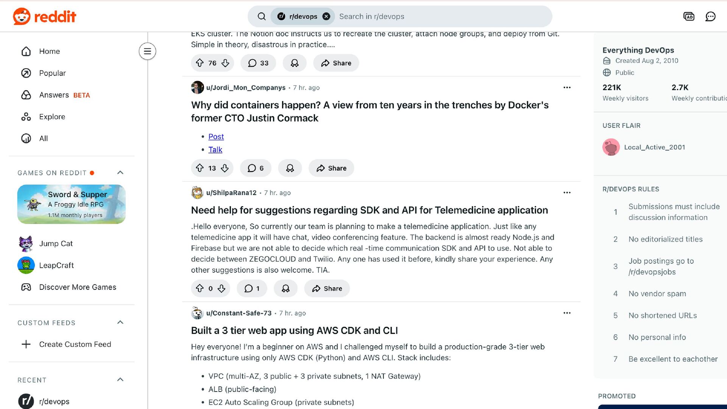Open comments on the Docker containers post
This screenshot has height=409, width=727.
point(256,168)
